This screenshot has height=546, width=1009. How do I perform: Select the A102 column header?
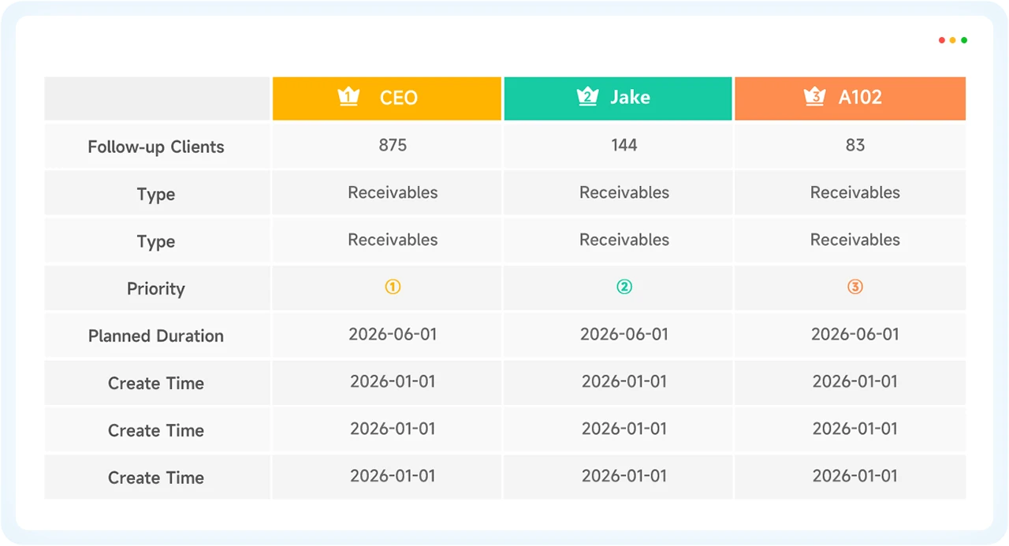pyautogui.click(x=851, y=98)
